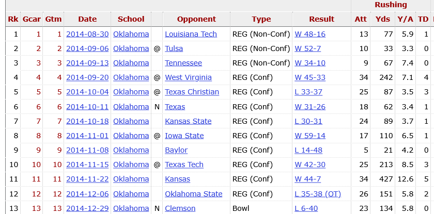Open the L 33-37 result link
Image resolution: width=434 pixels, height=214 pixels.
tap(308, 92)
